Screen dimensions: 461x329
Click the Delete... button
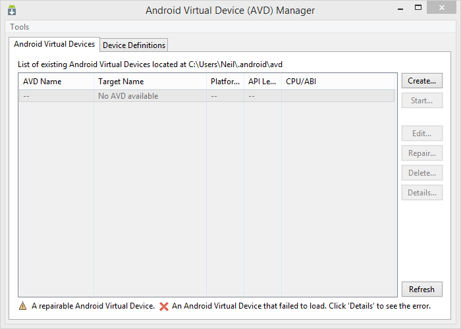pyautogui.click(x=421, y=173)
